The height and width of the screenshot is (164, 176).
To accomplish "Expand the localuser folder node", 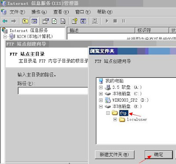I will click(115, 120).
